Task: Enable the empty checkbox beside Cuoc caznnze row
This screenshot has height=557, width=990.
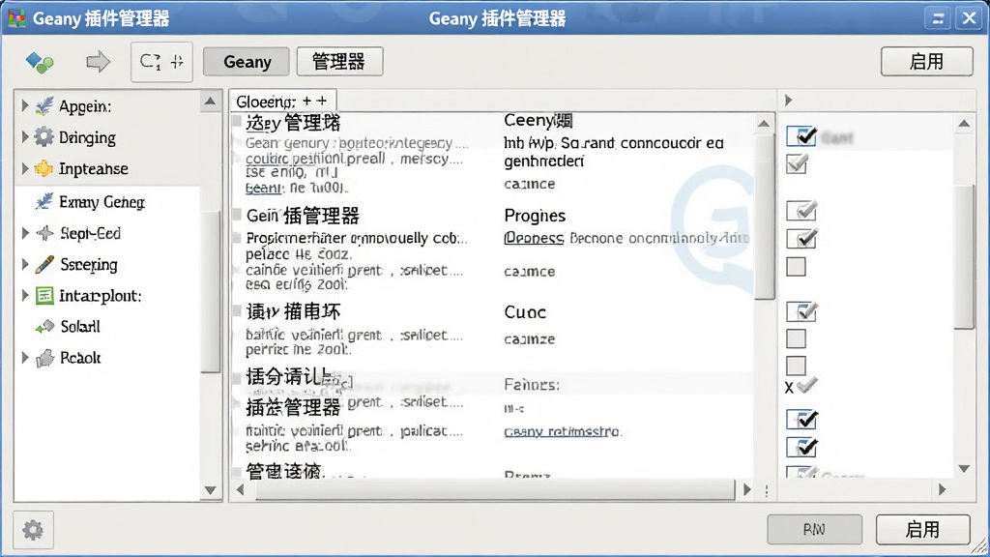Action: (x=797, y=339)
